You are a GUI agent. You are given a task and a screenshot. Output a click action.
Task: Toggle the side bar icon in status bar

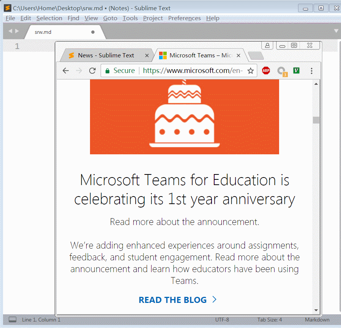click(x=13, y=320)
